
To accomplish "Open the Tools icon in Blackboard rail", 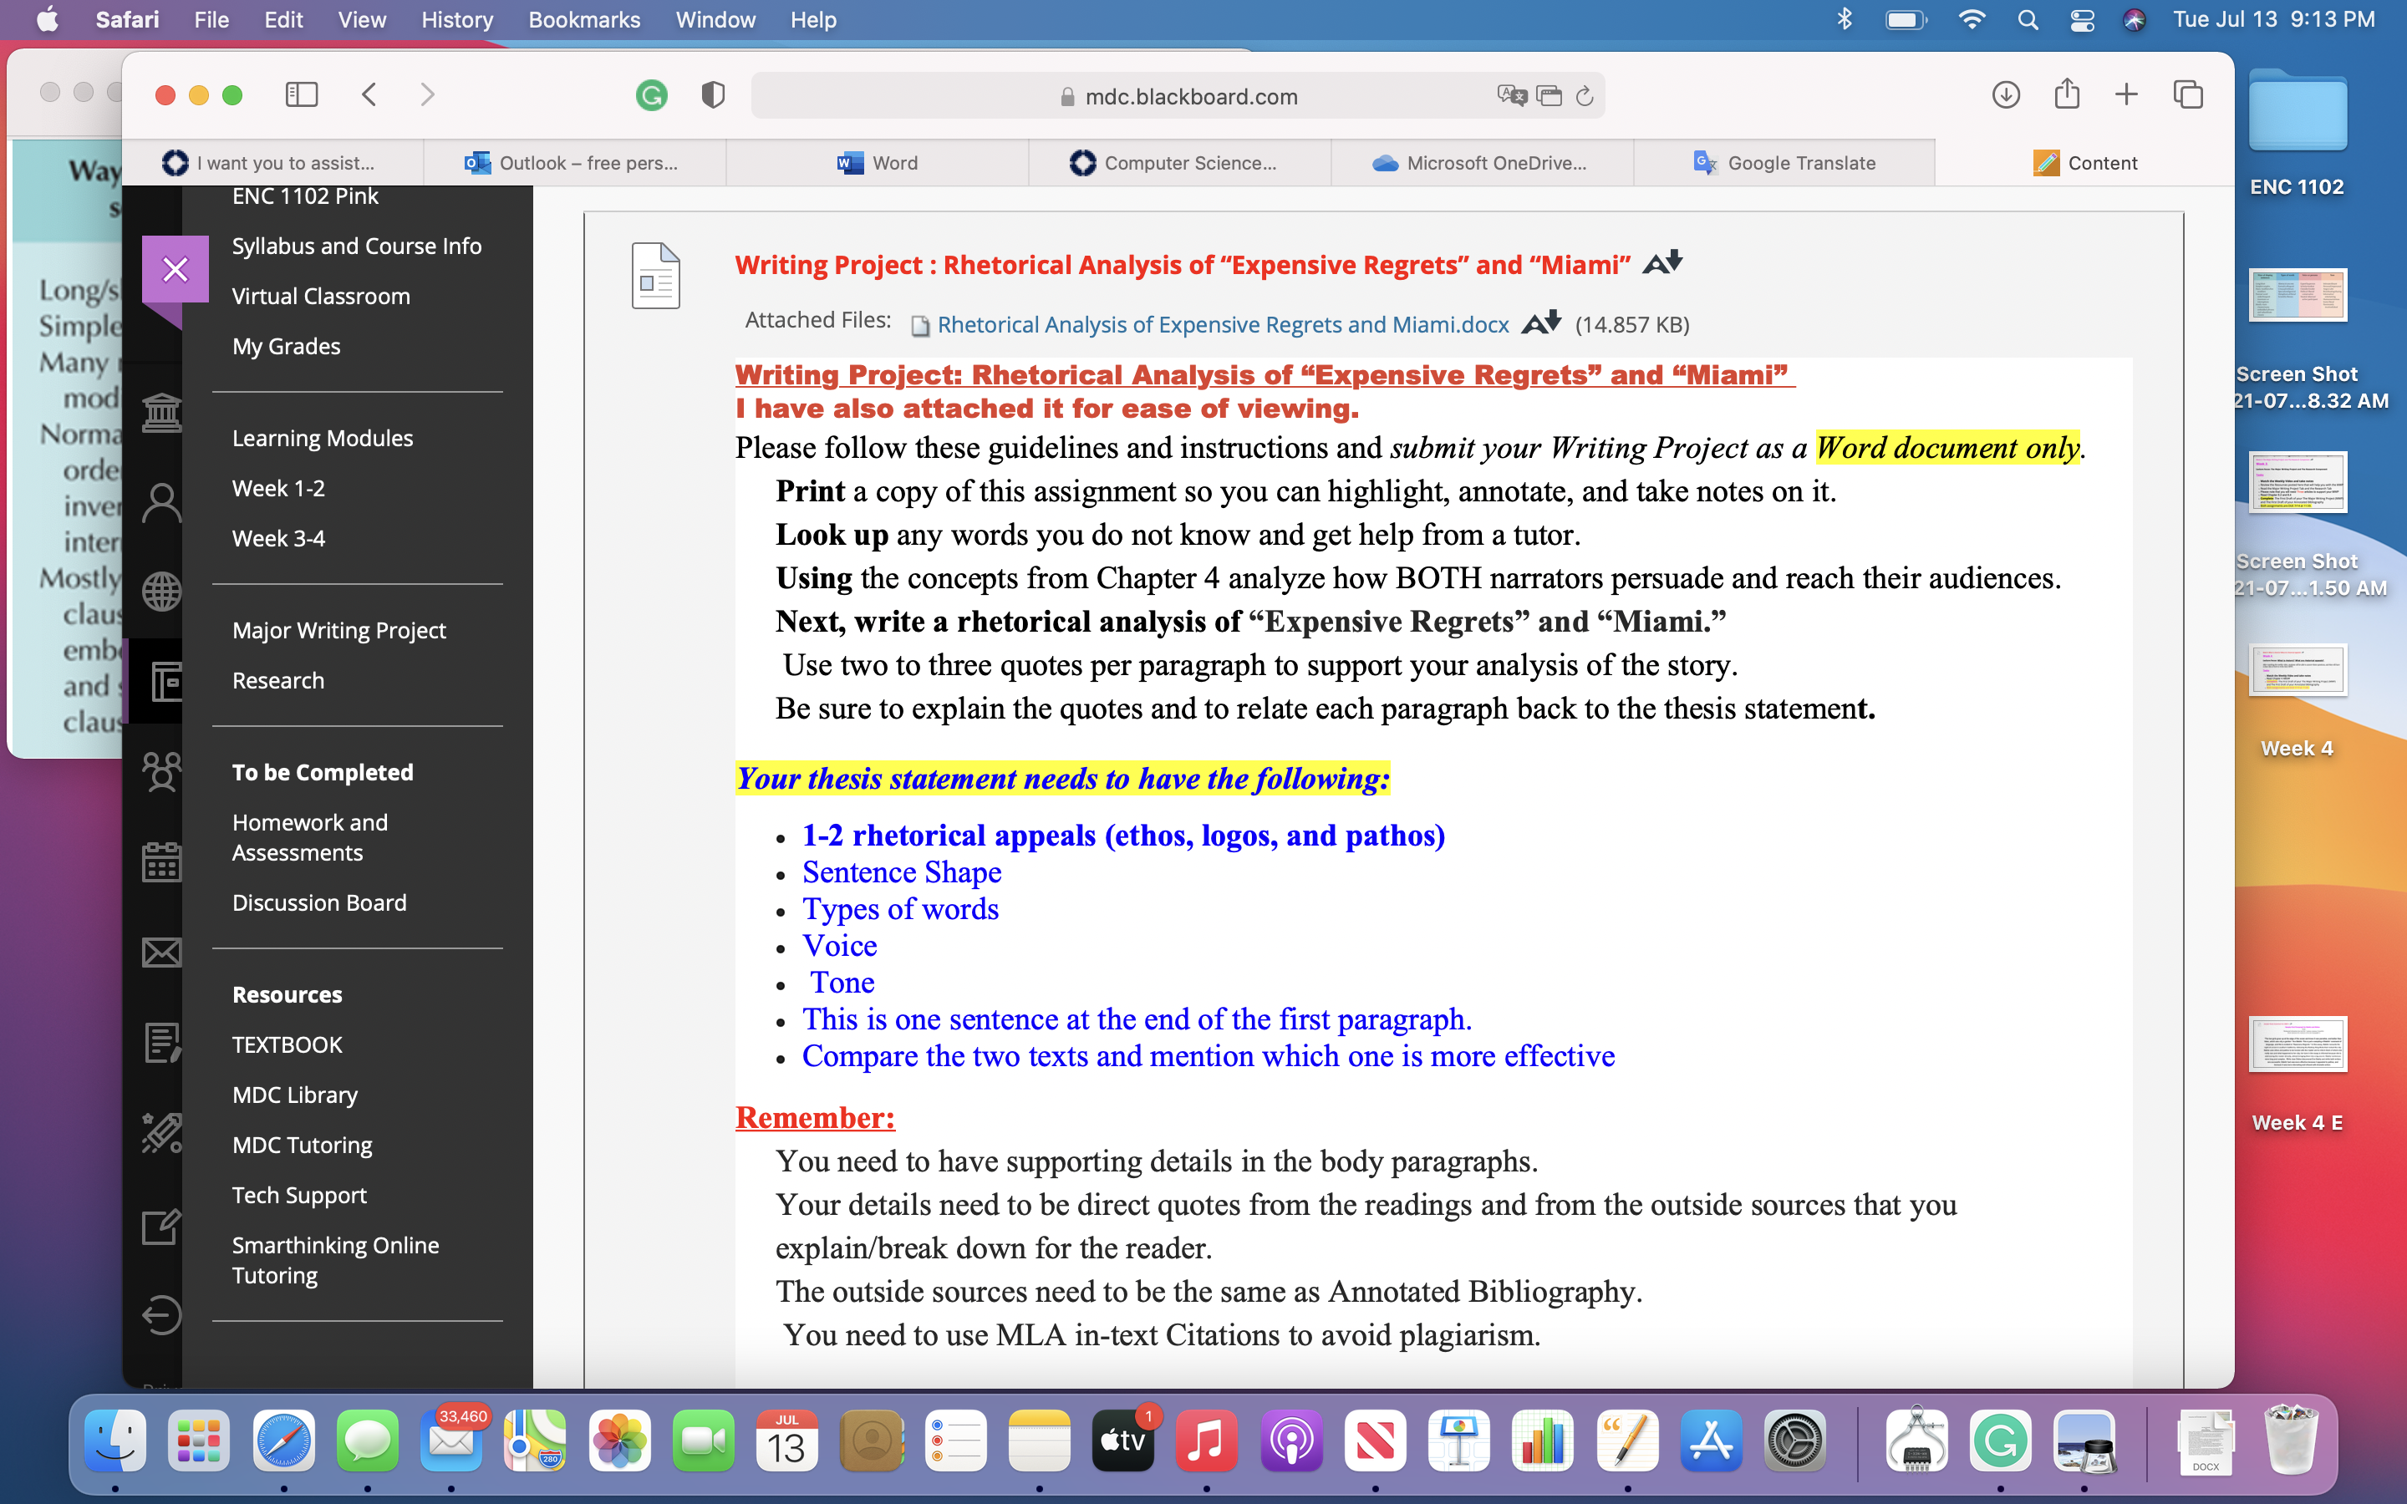I will (x=161, y=1133).
